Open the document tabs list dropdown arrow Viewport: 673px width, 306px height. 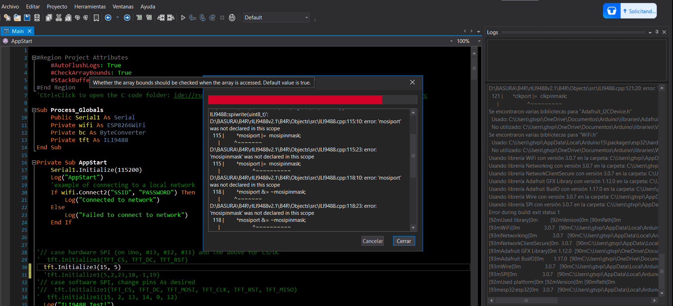479,32
